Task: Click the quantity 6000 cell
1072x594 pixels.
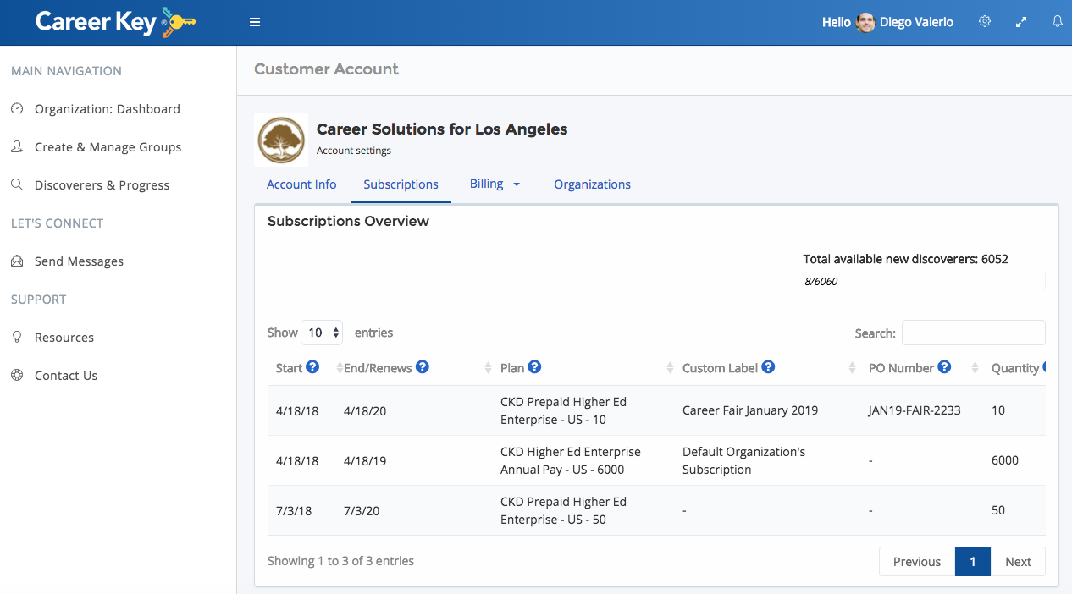Action: tap(1005, 460)
